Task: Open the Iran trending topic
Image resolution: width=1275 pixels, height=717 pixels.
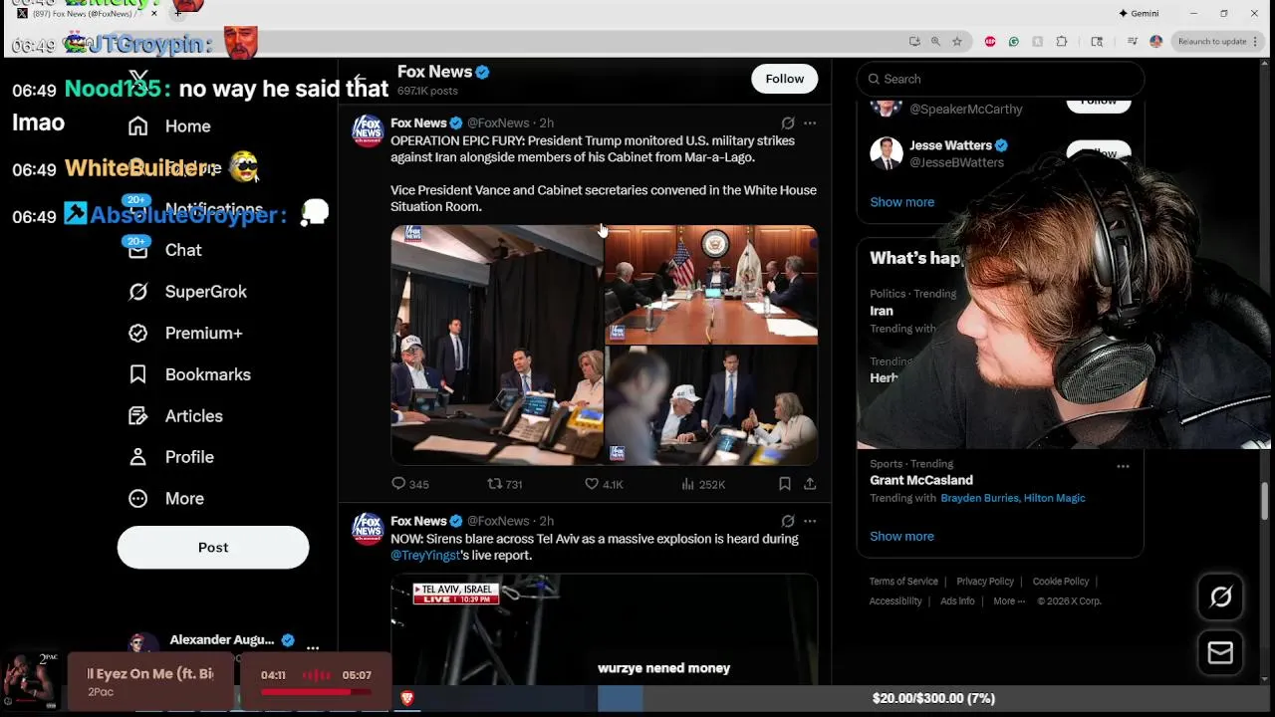Action: [882, 311]
